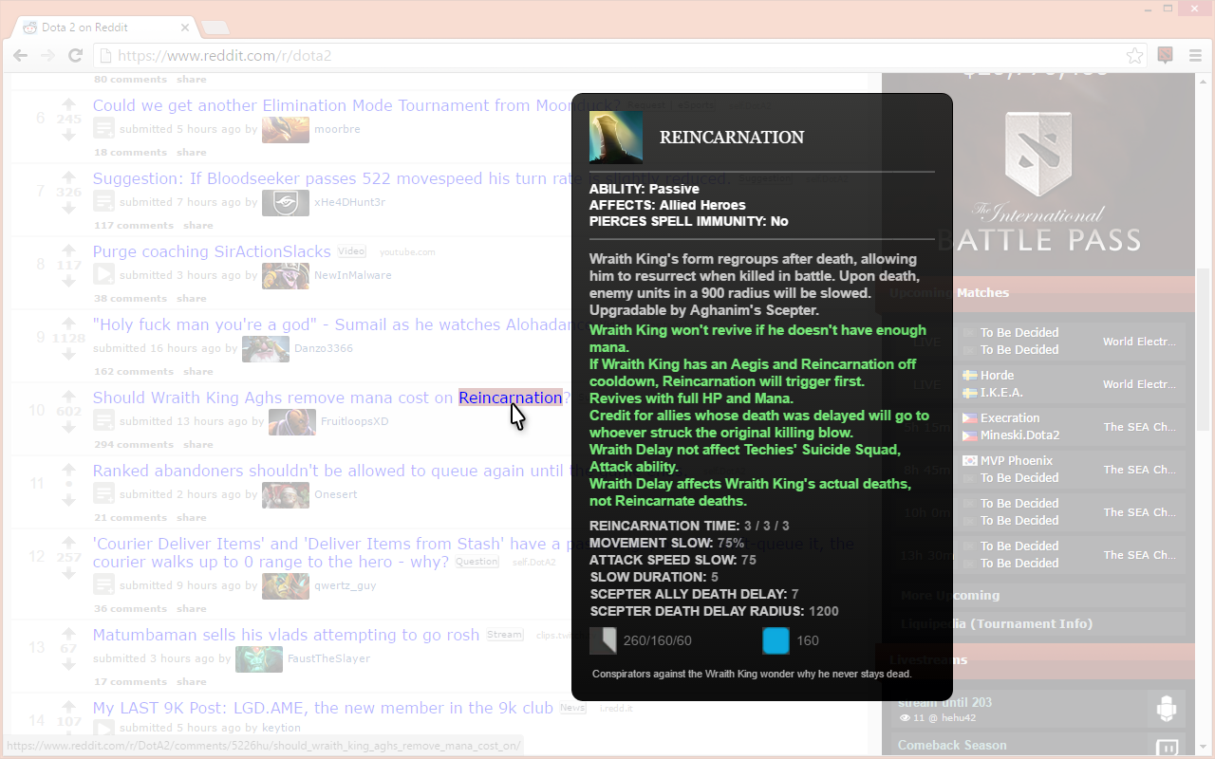
Task: Reload the page with refresh icon
Action: coord(75,56)
